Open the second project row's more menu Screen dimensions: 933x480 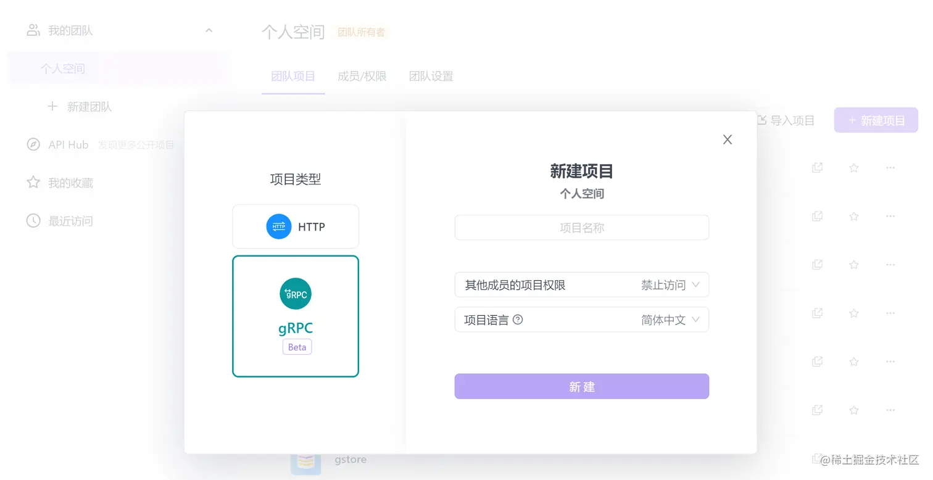click(890, 217)
